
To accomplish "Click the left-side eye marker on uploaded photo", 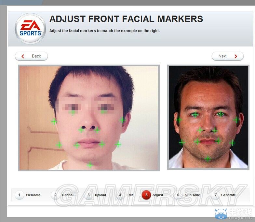I will [x=73, y=112].
